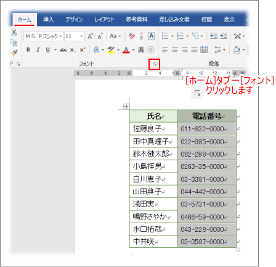Toggle Italic formatting
The width and height of the screenshot is (276, 267).
(38, 50)
